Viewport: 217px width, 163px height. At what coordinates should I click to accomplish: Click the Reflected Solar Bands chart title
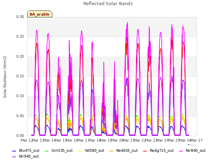(108, 4)
